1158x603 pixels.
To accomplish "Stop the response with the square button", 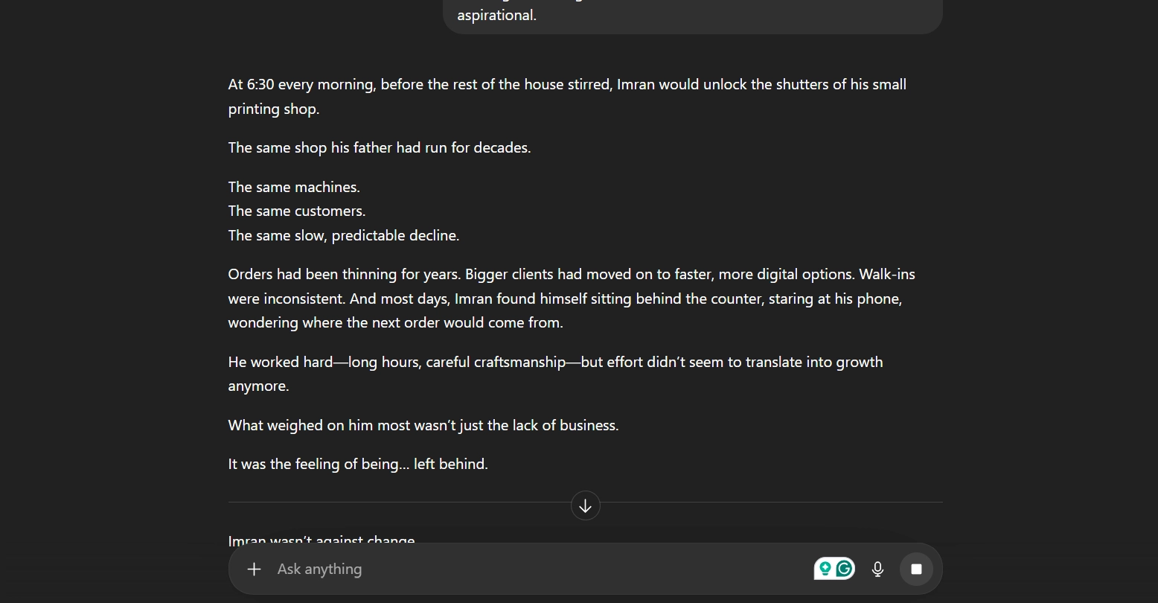I will [x=916, y=569].
